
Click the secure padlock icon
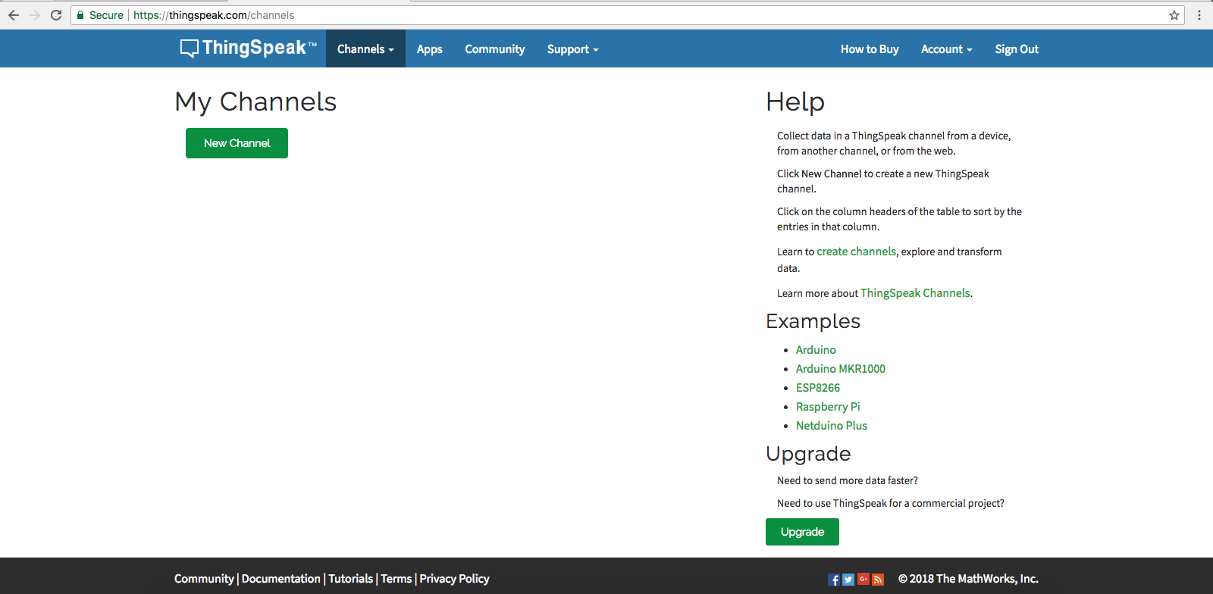(x=80, y=15)
